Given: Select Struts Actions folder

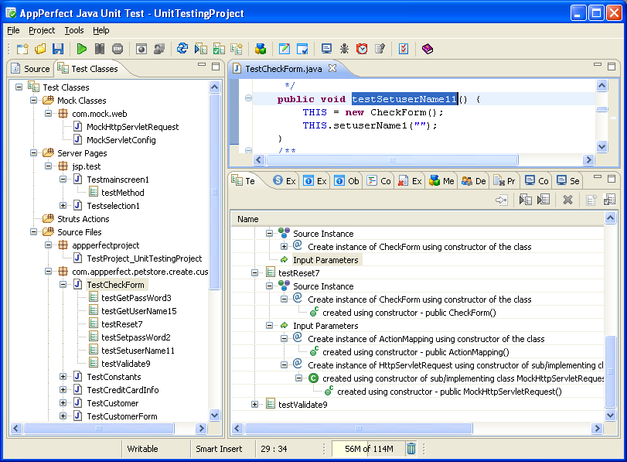Looking at the screenshot, I should (83, 219).
